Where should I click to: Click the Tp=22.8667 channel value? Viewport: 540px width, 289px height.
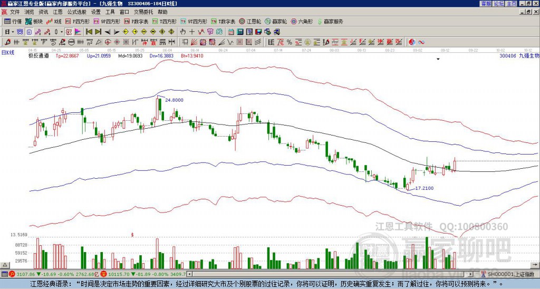[67, 55]
